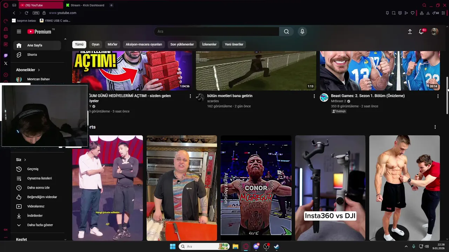Expand the Abonelikler section
449x252 pixels.
pos(28,70)
